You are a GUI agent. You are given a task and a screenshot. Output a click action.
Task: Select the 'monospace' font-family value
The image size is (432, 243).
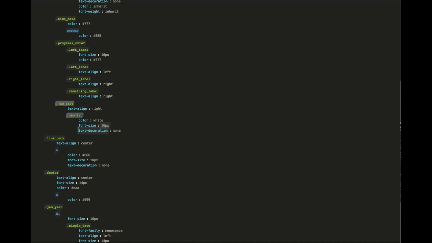114,231
